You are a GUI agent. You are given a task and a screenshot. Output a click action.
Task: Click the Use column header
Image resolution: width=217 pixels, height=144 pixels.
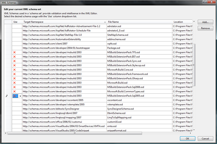pos(17,22)
